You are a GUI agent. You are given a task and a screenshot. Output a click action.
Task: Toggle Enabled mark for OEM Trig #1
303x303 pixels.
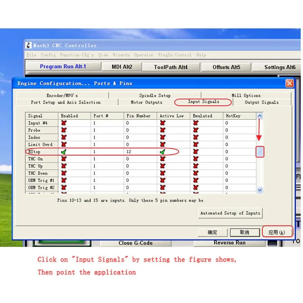point(64,180)
